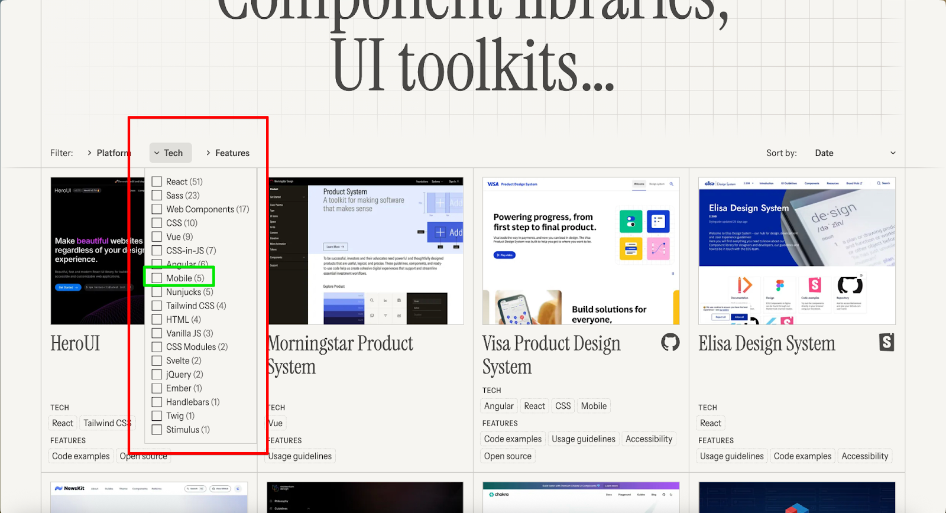
Task: Click the React tag on Visa card
Action: (x=534, y=406)
